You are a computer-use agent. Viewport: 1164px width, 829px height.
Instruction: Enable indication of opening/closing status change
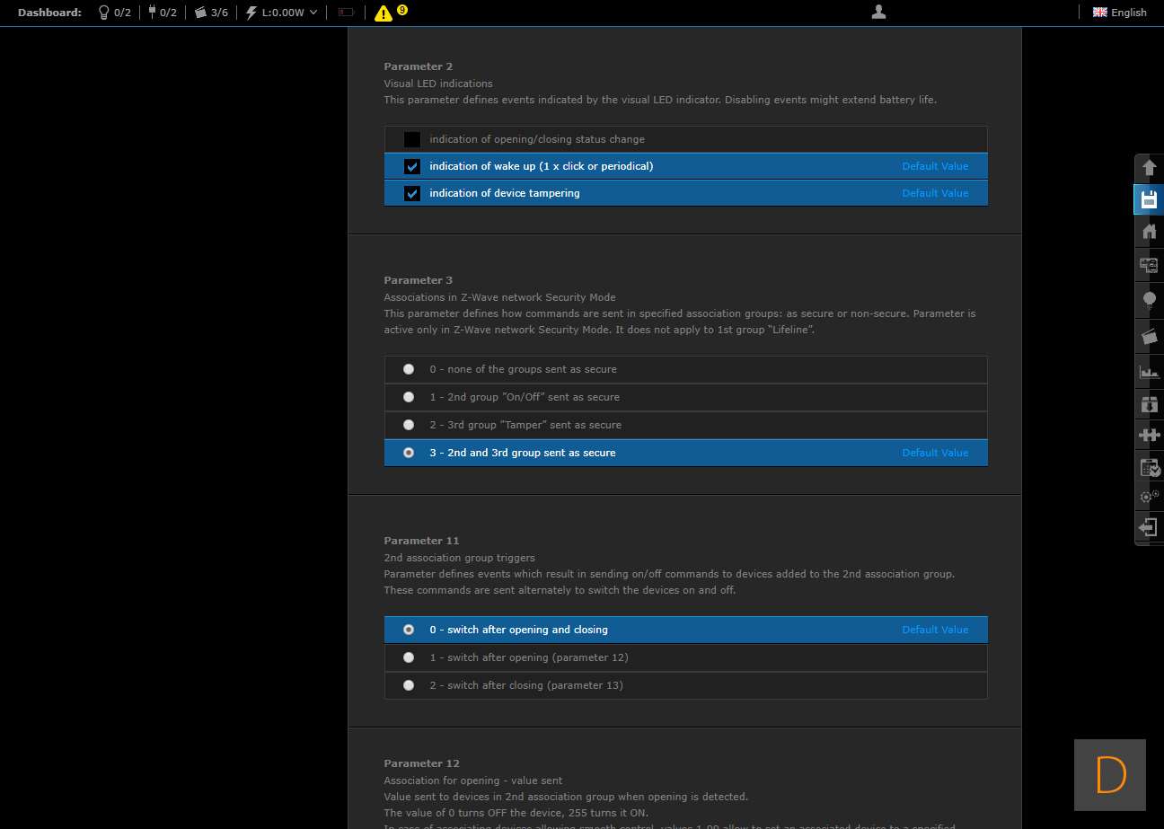[412, 139]
